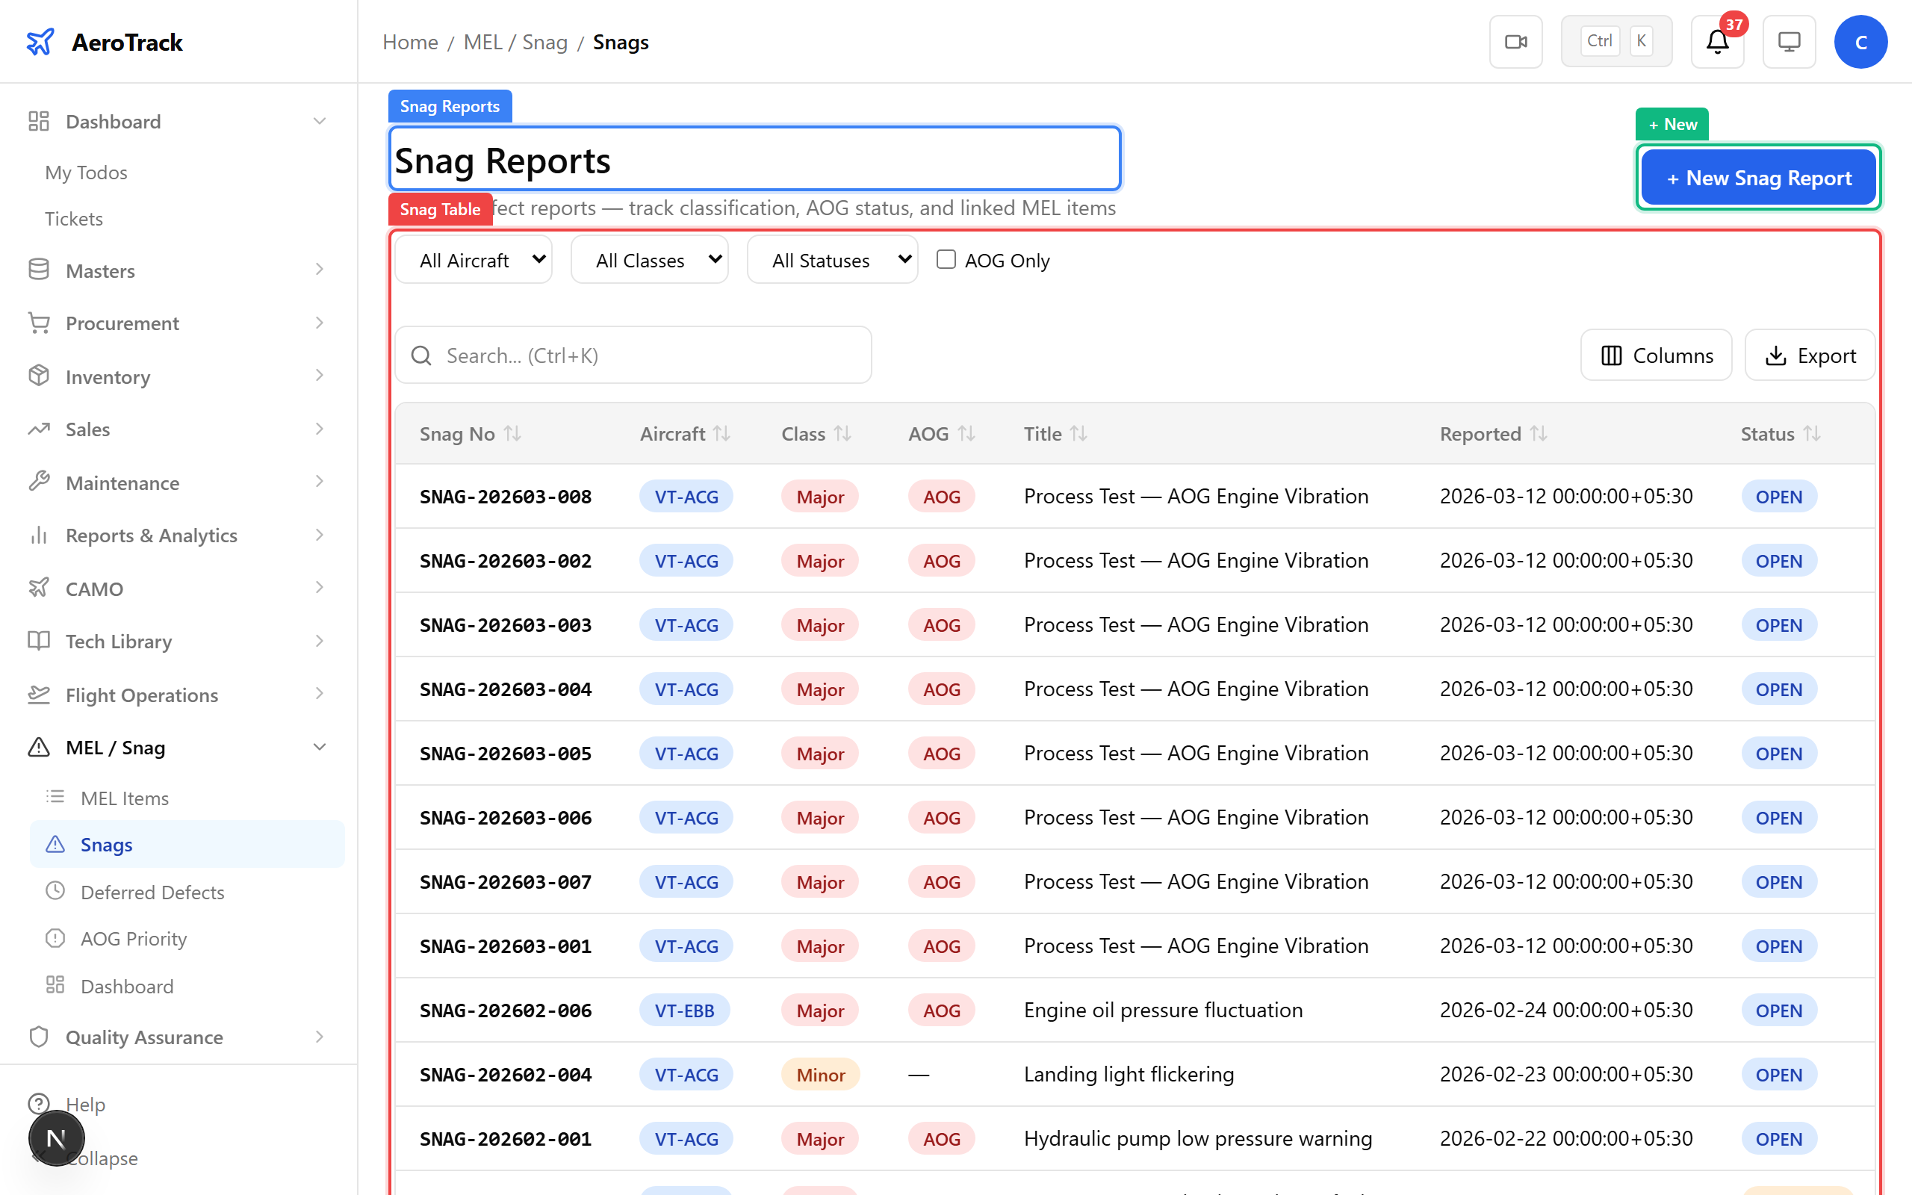Click the green + New button
The width and height of the screenshot is (1912, 1195).
coord(1671,123)
